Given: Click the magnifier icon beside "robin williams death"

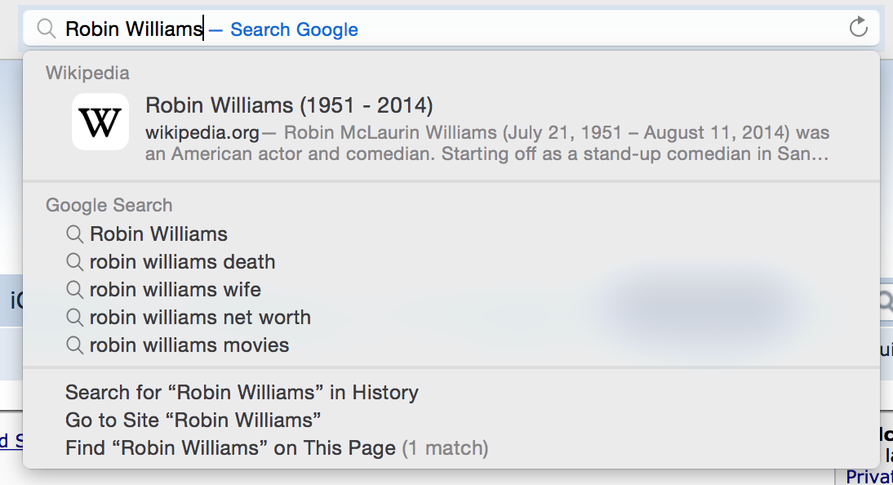Looking at the screenshot, I should point(75,262).
